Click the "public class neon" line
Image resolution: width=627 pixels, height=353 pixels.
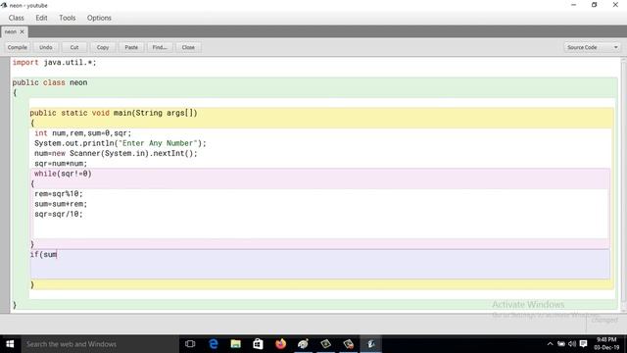[x=50, y=82]
